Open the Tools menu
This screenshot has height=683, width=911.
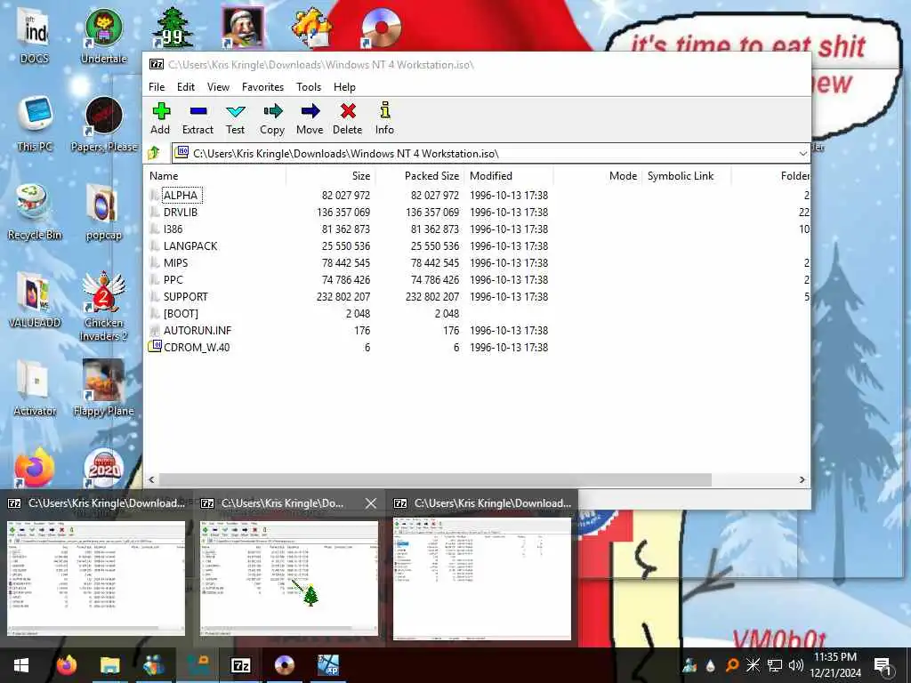click(x=309, y=86)
